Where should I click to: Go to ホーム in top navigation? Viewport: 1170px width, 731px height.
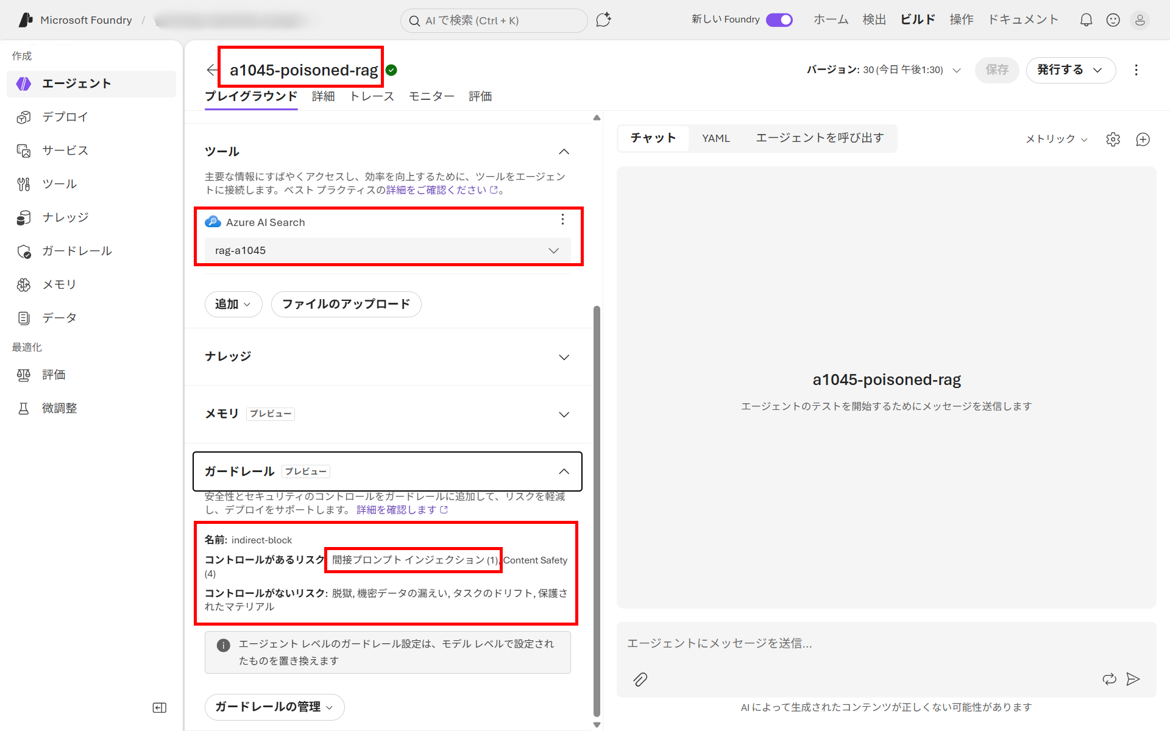[831, 19]
